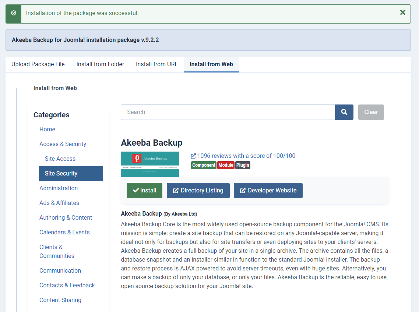This screenshot has width=419, height=312.
Task: Open Calendars & Events category
Action: click(x=64, y=233)
